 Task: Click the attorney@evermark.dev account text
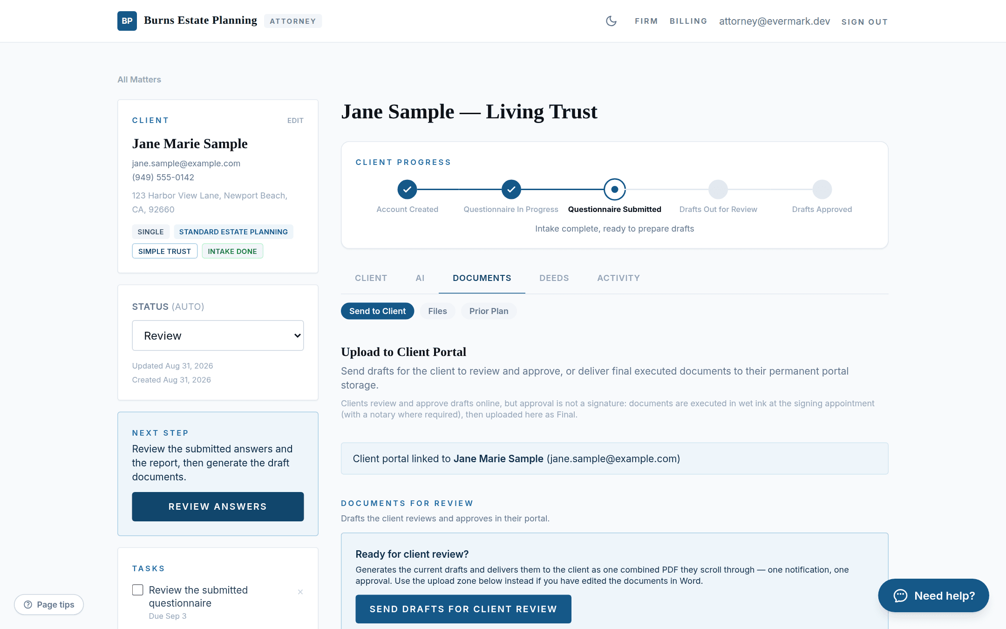click(x=775, y=21)
